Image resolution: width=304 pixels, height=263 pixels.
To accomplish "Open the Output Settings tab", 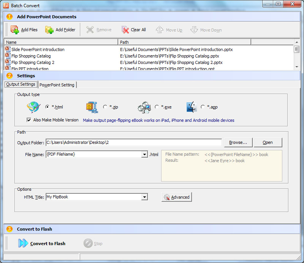I will tap(21, 84).
